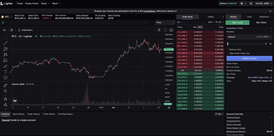Viewport: 274px width, 136px height.
Task: Switch to the Trades tab
Action: 210,17
